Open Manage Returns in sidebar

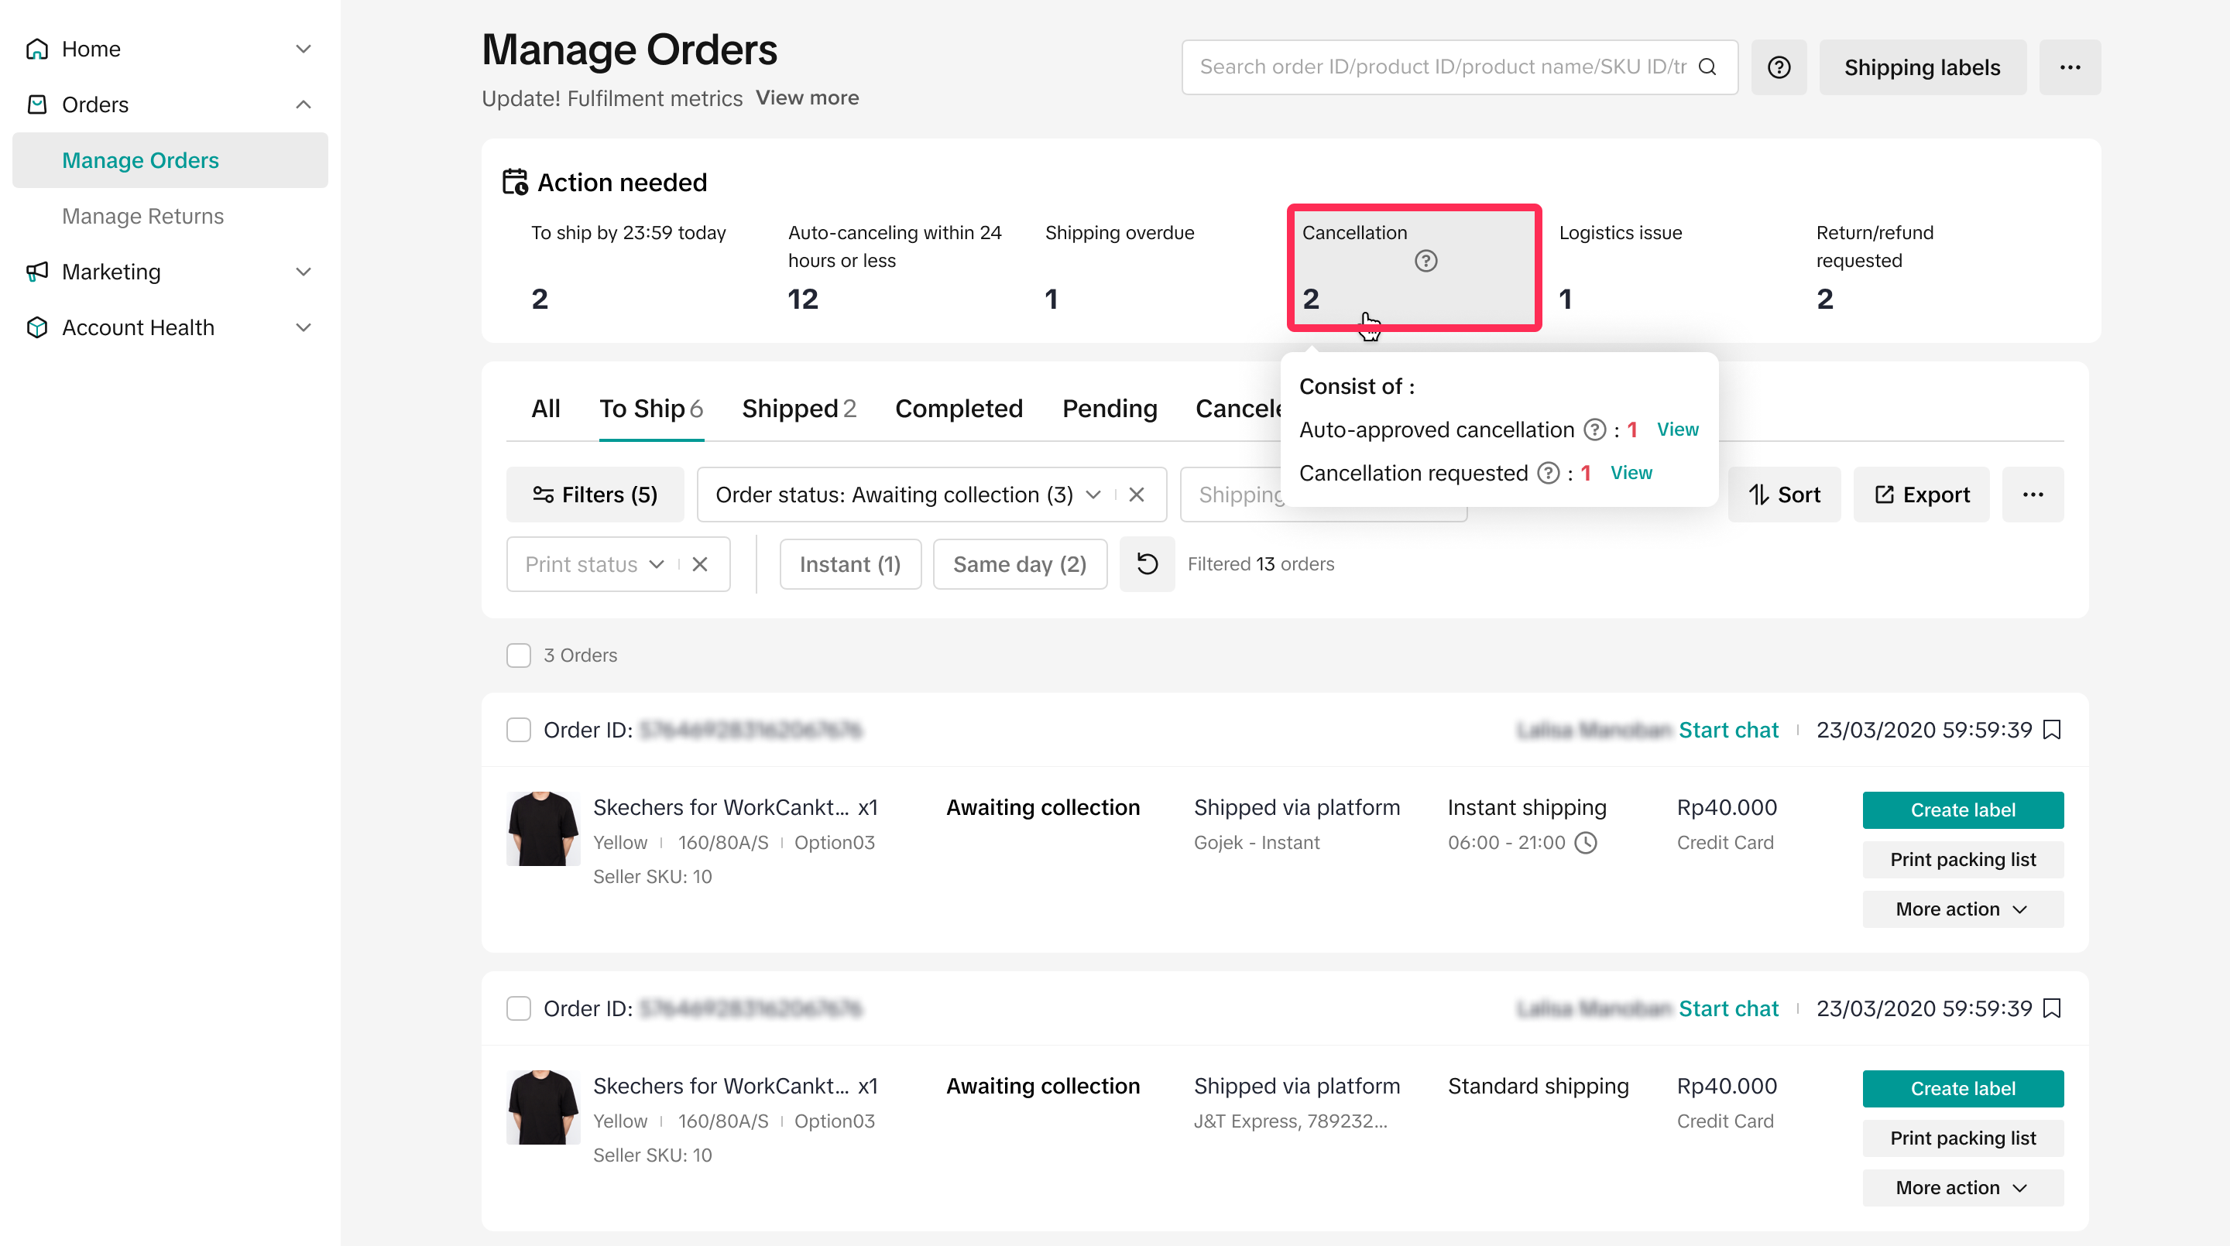pyautogui.click(x=142, y=215)
